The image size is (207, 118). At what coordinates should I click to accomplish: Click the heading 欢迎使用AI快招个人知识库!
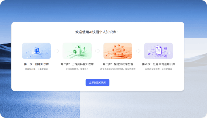coord(96,32)
